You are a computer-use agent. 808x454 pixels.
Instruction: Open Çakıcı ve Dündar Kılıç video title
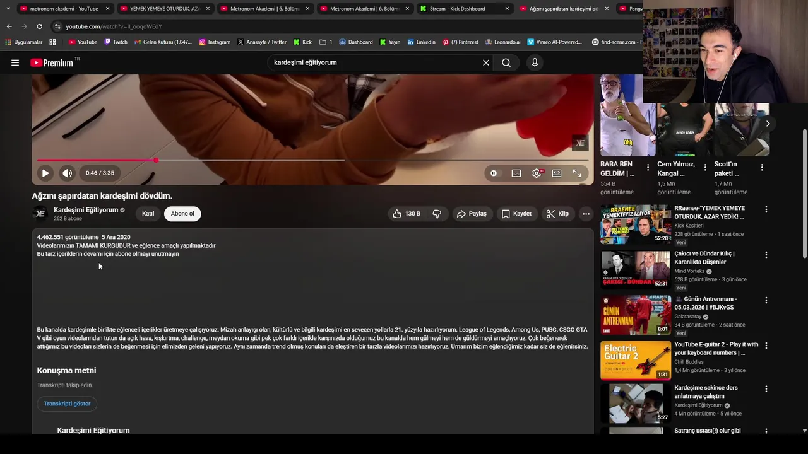click(704, 258)
